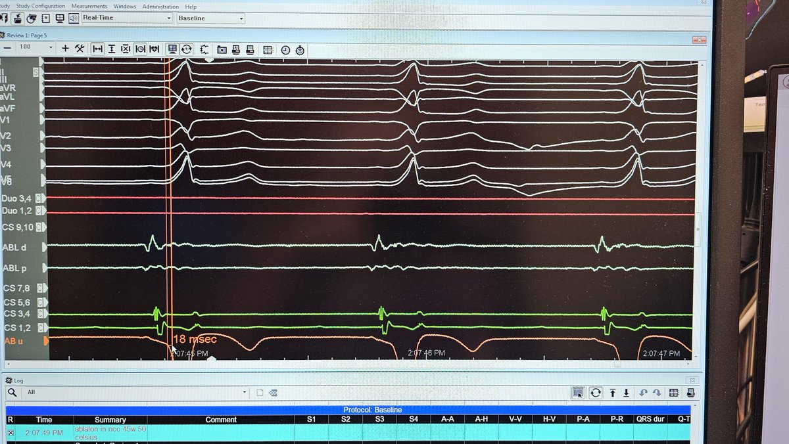Click the log eraser/clear filter icon
The width and height of the screenshot is (789, 444).
272,393
